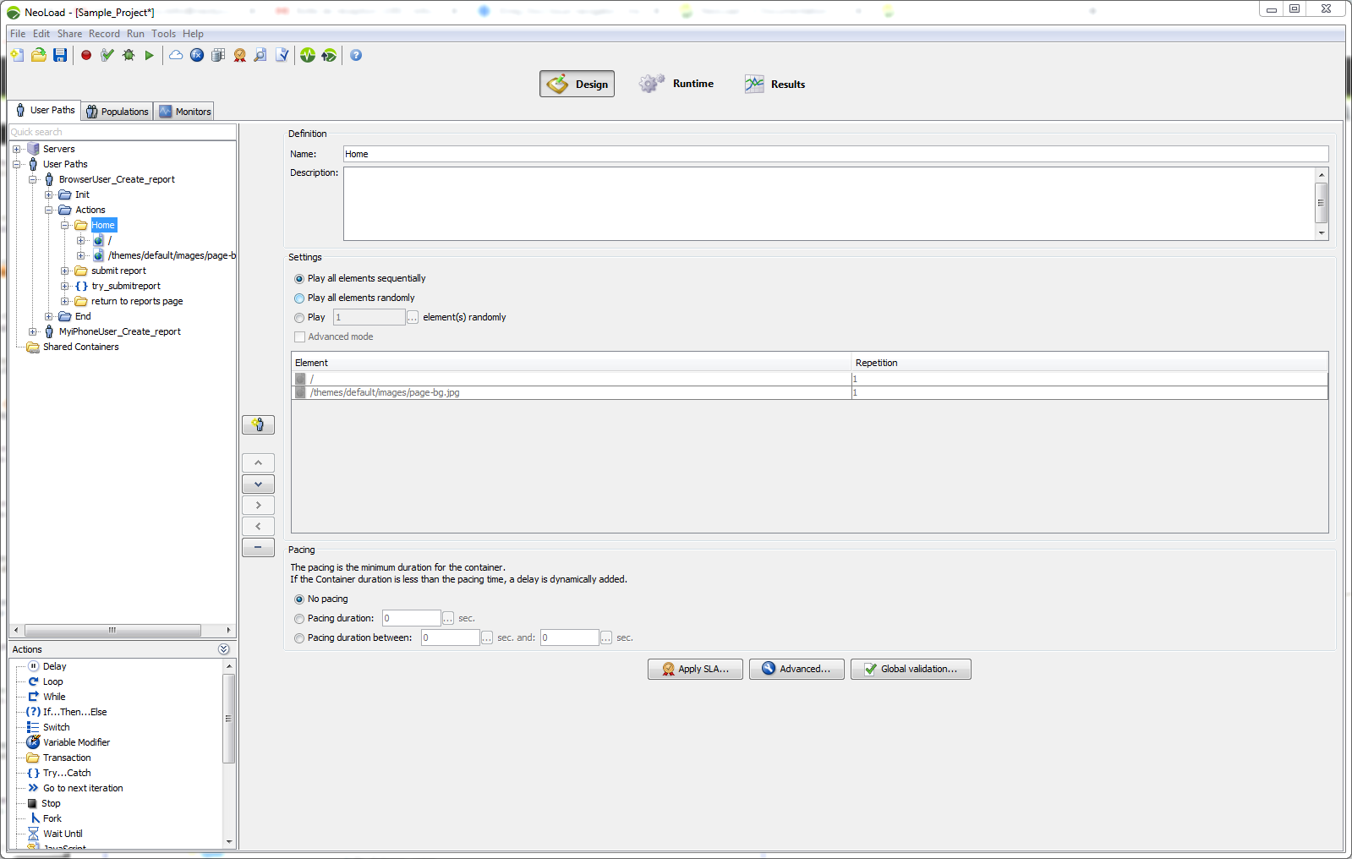Switch to the Populations tab
Viewport: 1352px width, 859px height.
(118, 112)
